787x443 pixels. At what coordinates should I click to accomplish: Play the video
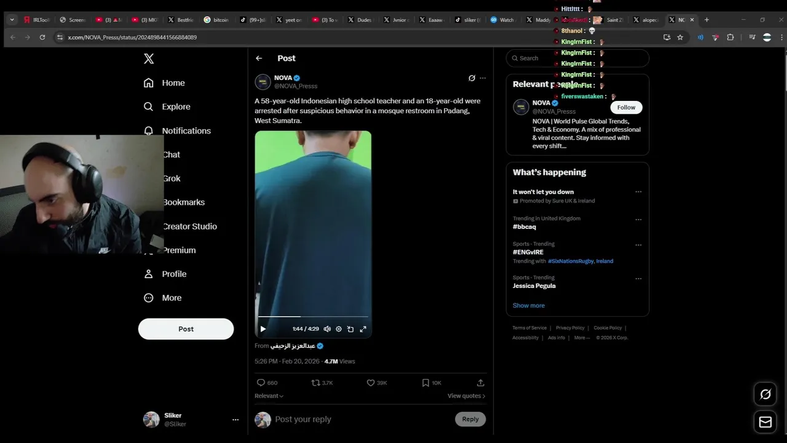pos(263,329)
